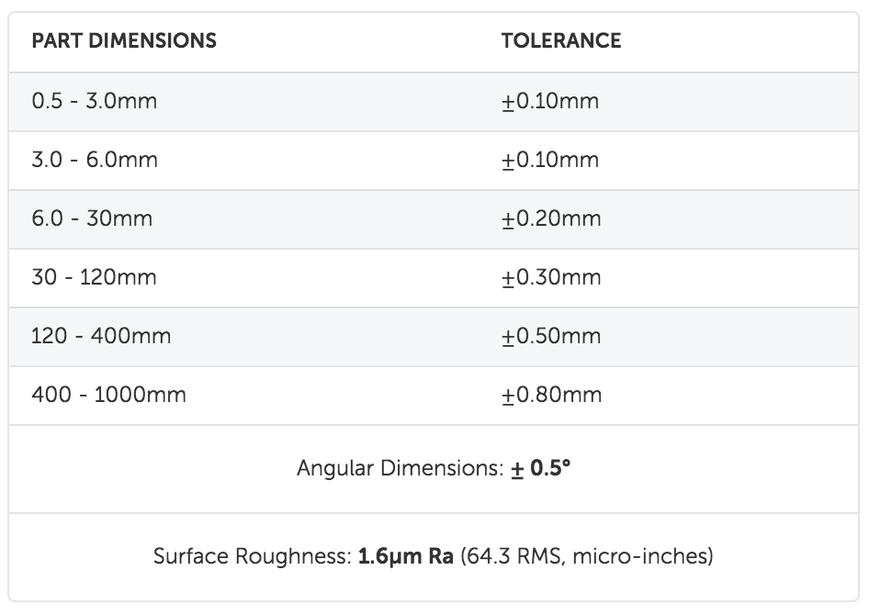Click the 3.0 - 6.0mm dimension cell
The image size is (869, 615).
95,160
